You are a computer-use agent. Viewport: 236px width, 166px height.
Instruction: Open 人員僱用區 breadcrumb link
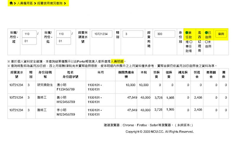[25, 3]
